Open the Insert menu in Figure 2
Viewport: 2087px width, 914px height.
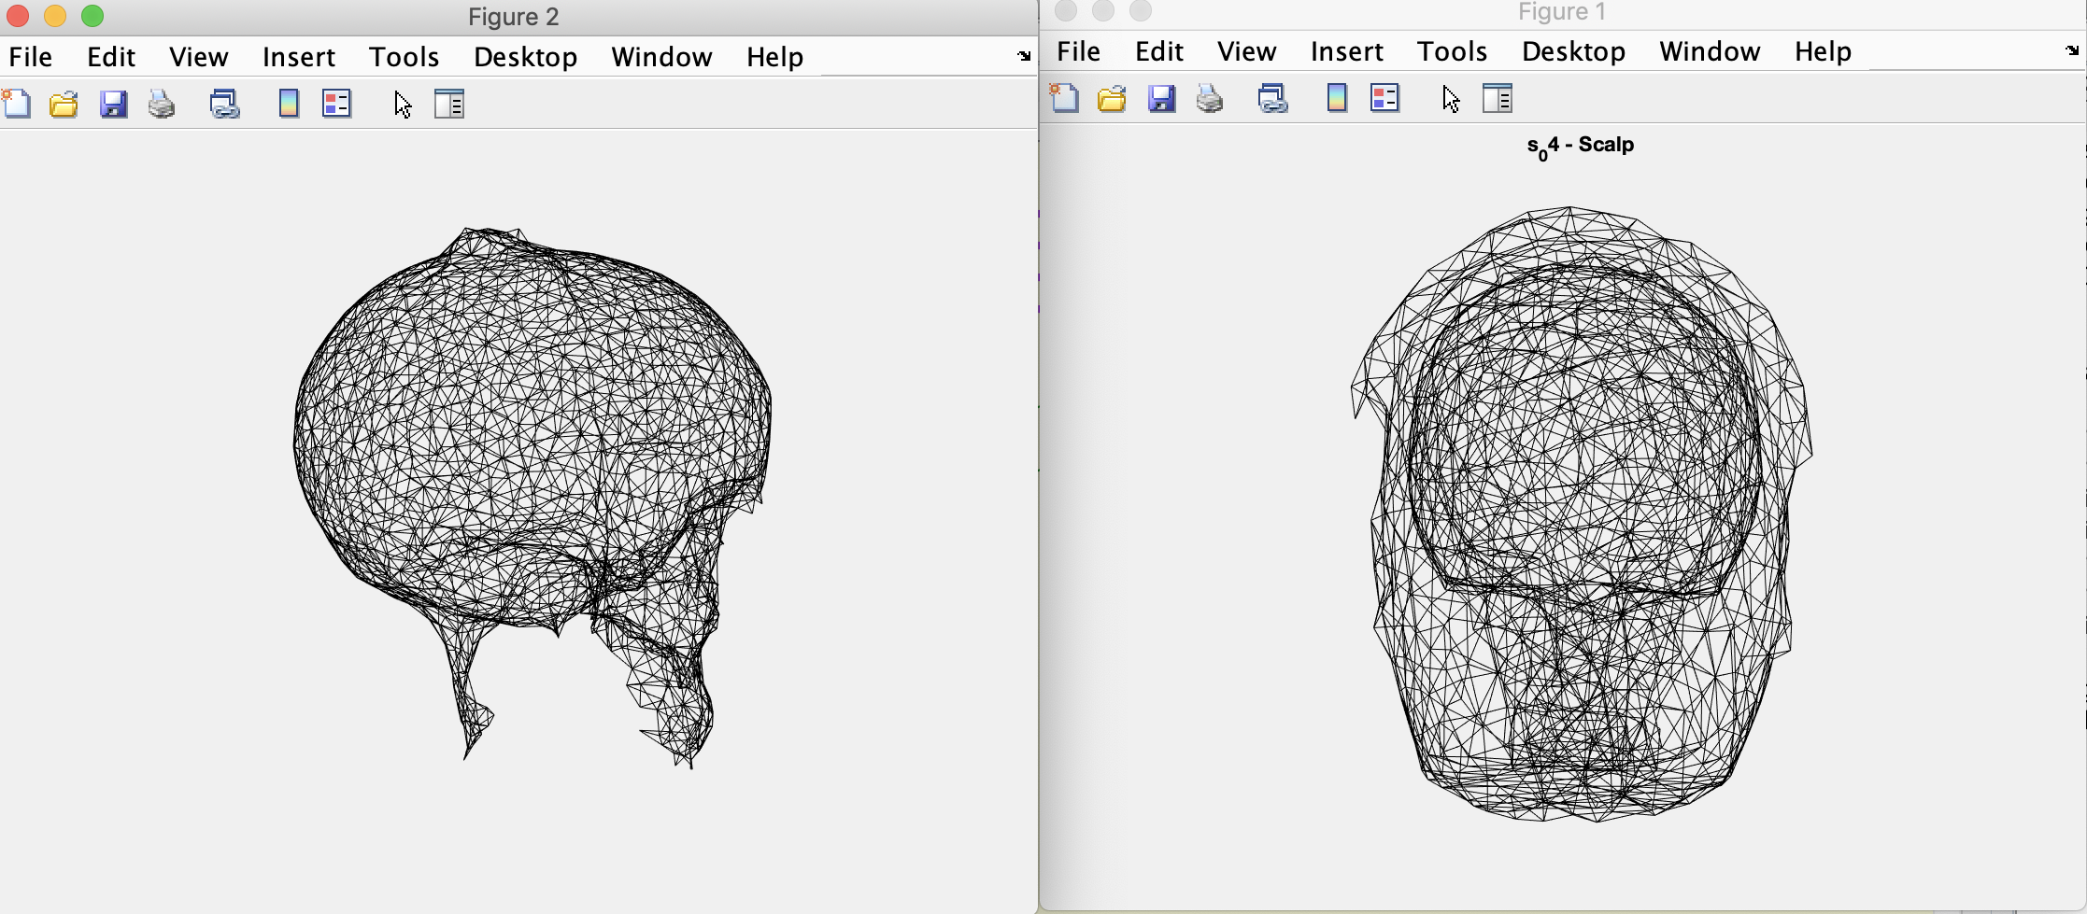tap(298, 57)
